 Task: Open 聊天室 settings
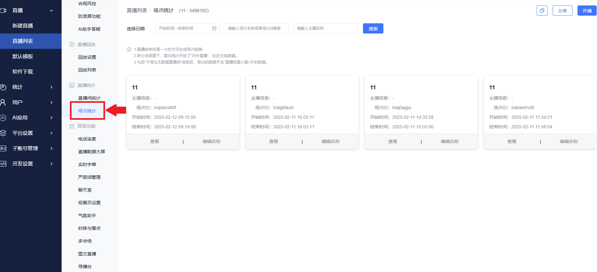(85, 190)
